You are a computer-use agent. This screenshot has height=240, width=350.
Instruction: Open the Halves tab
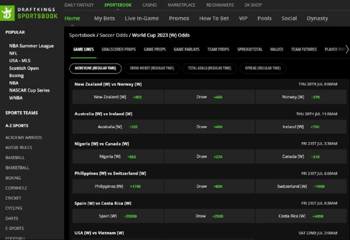pos(277,50)
